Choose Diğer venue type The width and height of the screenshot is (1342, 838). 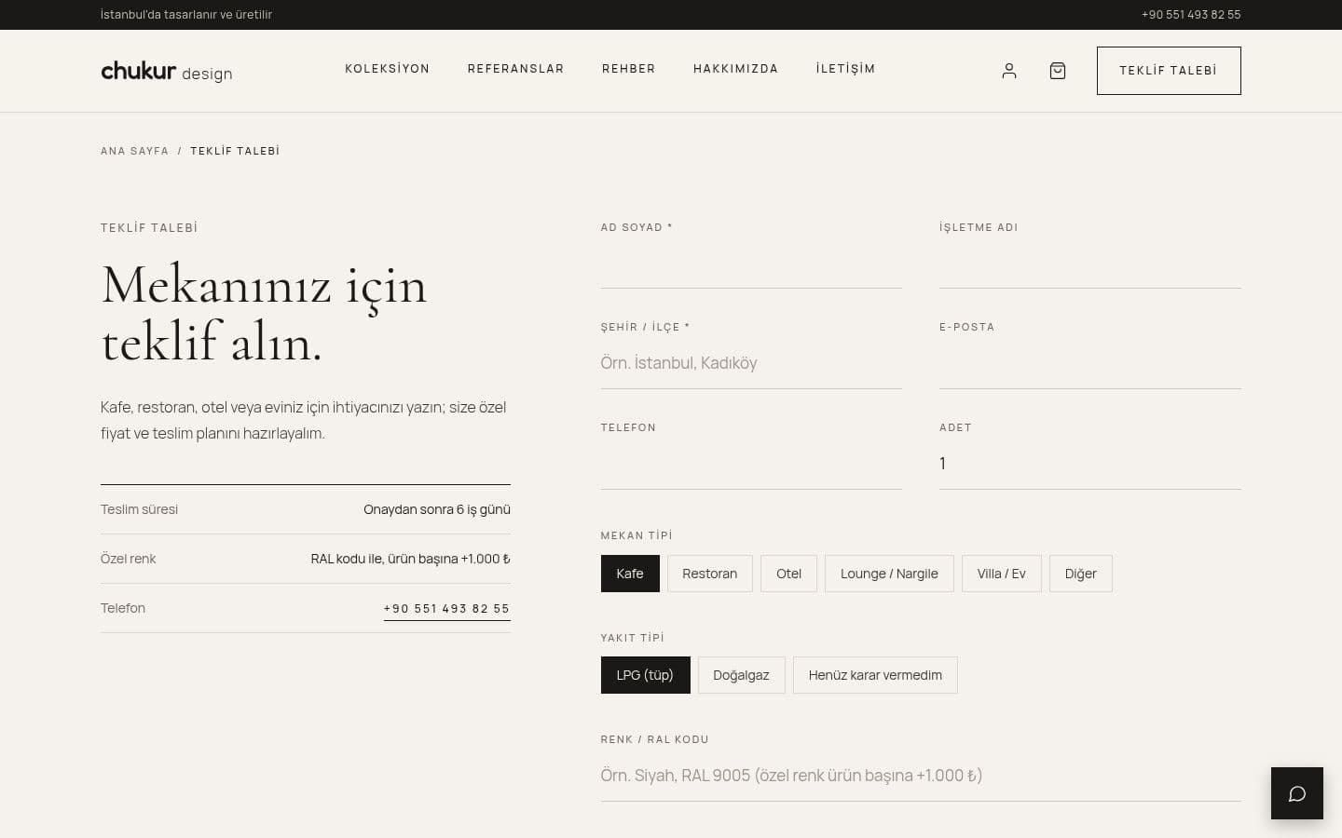tap(1080, 574)
